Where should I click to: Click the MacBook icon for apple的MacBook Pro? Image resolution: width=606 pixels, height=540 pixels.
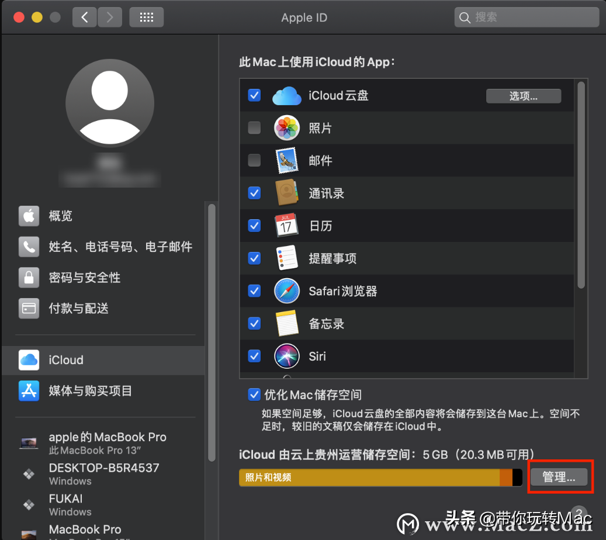click(29, 443)
